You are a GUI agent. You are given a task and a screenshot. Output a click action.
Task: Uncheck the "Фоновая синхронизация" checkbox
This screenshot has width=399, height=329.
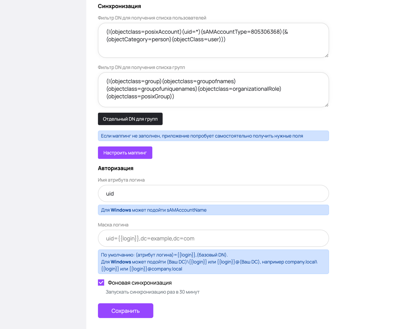(x=101, y=282)
